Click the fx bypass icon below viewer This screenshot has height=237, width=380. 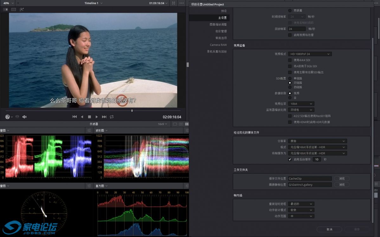(x=8, y=117)
